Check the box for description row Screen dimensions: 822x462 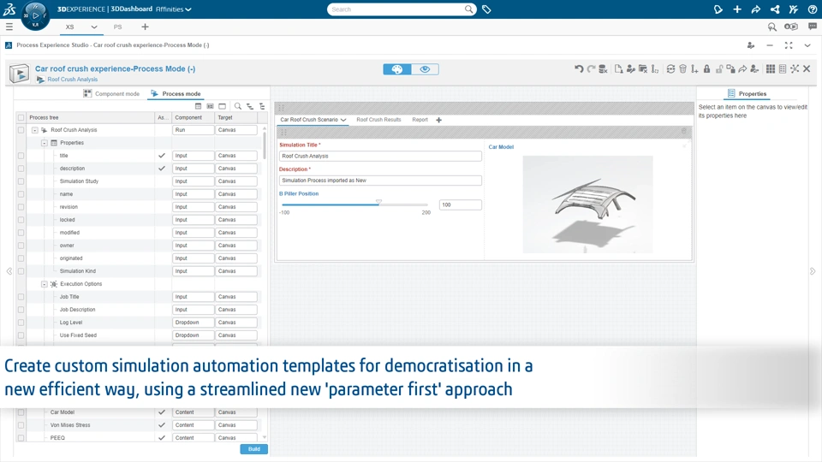click(x=21, y=169)
